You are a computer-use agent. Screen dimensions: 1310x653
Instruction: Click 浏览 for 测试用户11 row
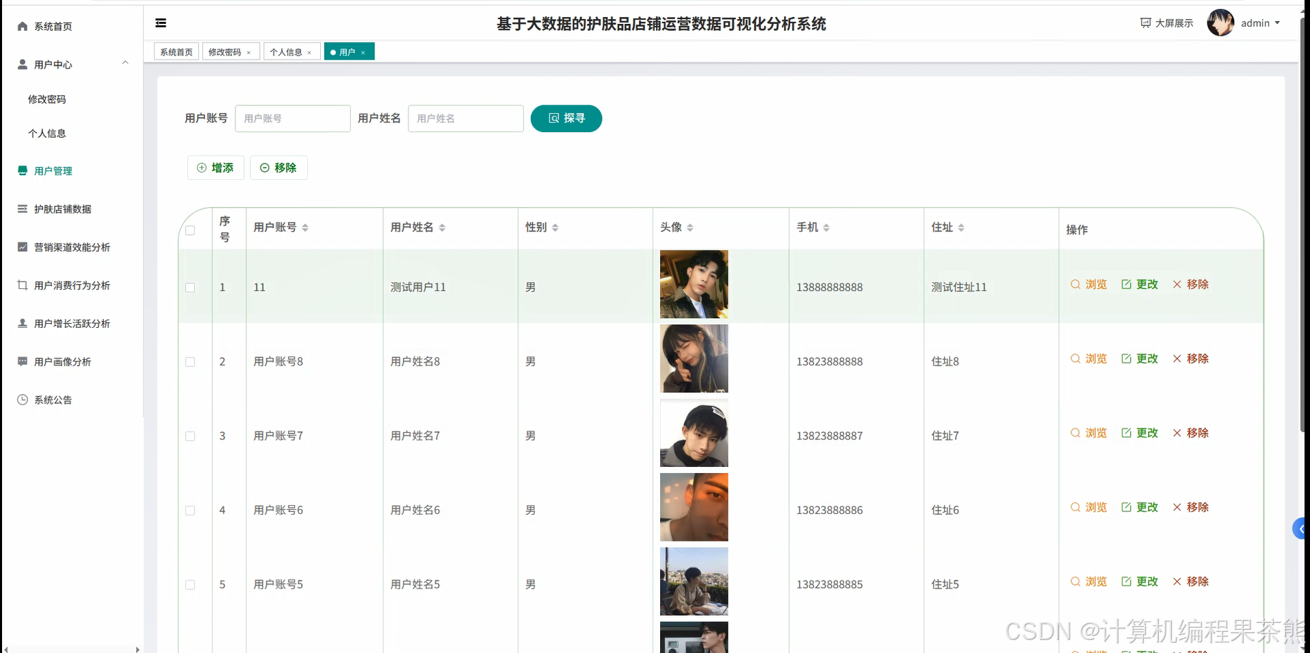click(x=1088, y=284)
